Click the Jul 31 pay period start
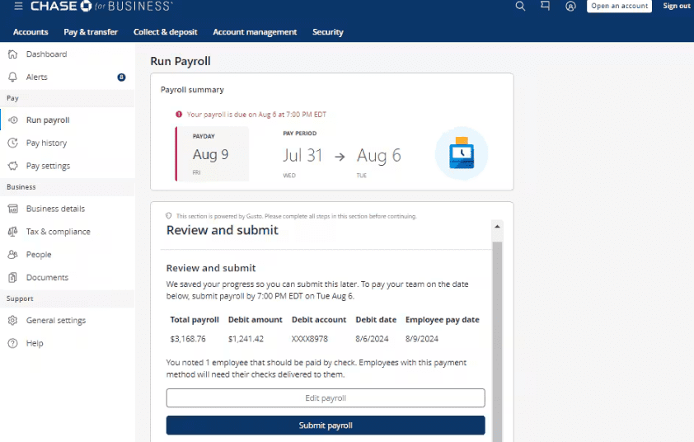694x442 pixels. coord(302,156)
